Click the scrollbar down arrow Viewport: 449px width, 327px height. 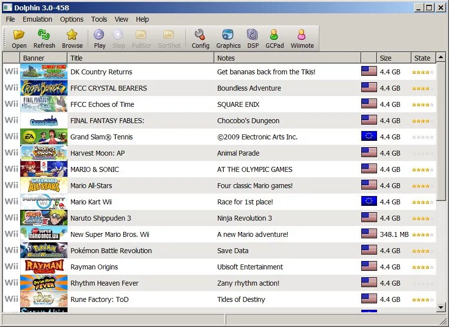[441, 307]
